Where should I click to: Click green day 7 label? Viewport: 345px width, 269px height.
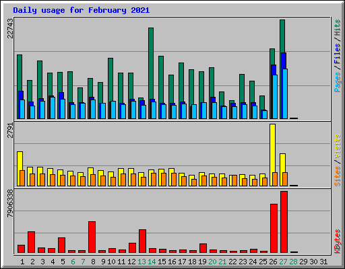(x=83, y=262)
